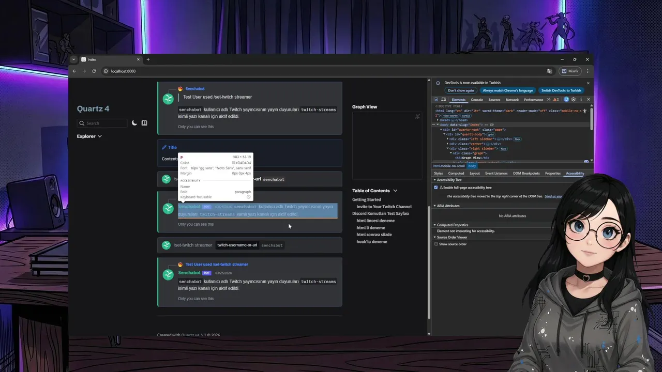Dismiss the Turkish language infobar
Screen dimensions: 662x372
click(588, 83)
